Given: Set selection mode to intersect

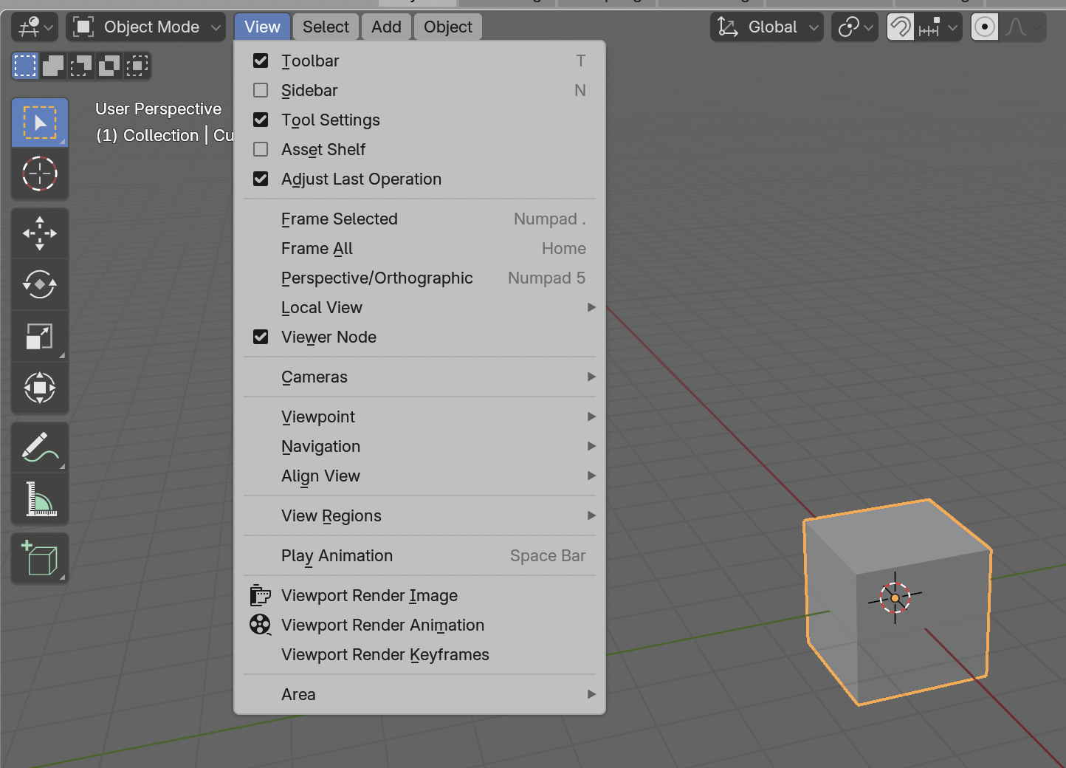Looking at the screenshot, I should click(x=137, y=66).
